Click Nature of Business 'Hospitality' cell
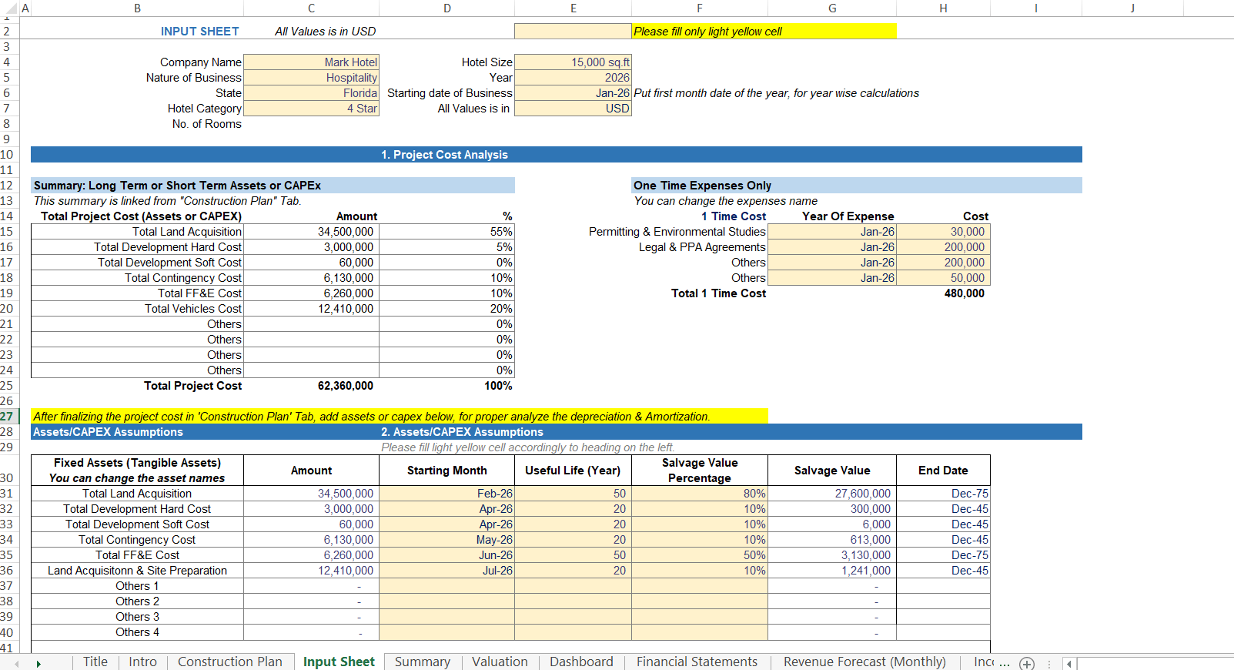This screenshot has height=670, width=1234. point(311,78)
